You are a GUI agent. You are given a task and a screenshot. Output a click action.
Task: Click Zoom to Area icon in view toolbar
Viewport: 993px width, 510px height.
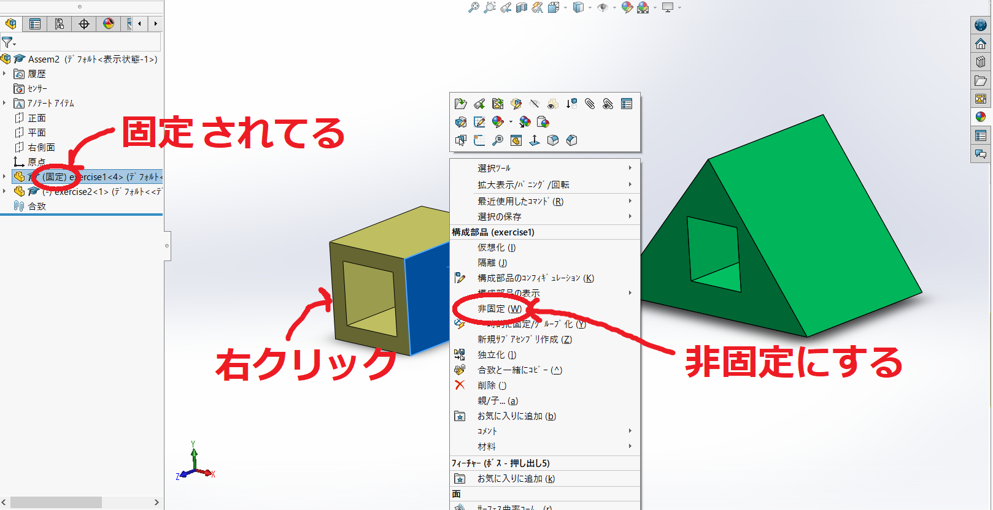point(489,7)
